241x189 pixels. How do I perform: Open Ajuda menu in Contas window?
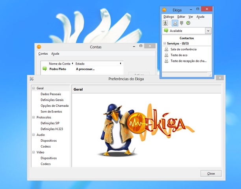click(x=55, y=54)
